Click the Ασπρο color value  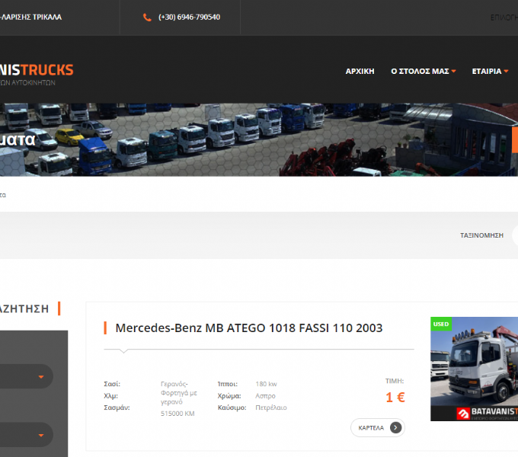coord(265,396)
